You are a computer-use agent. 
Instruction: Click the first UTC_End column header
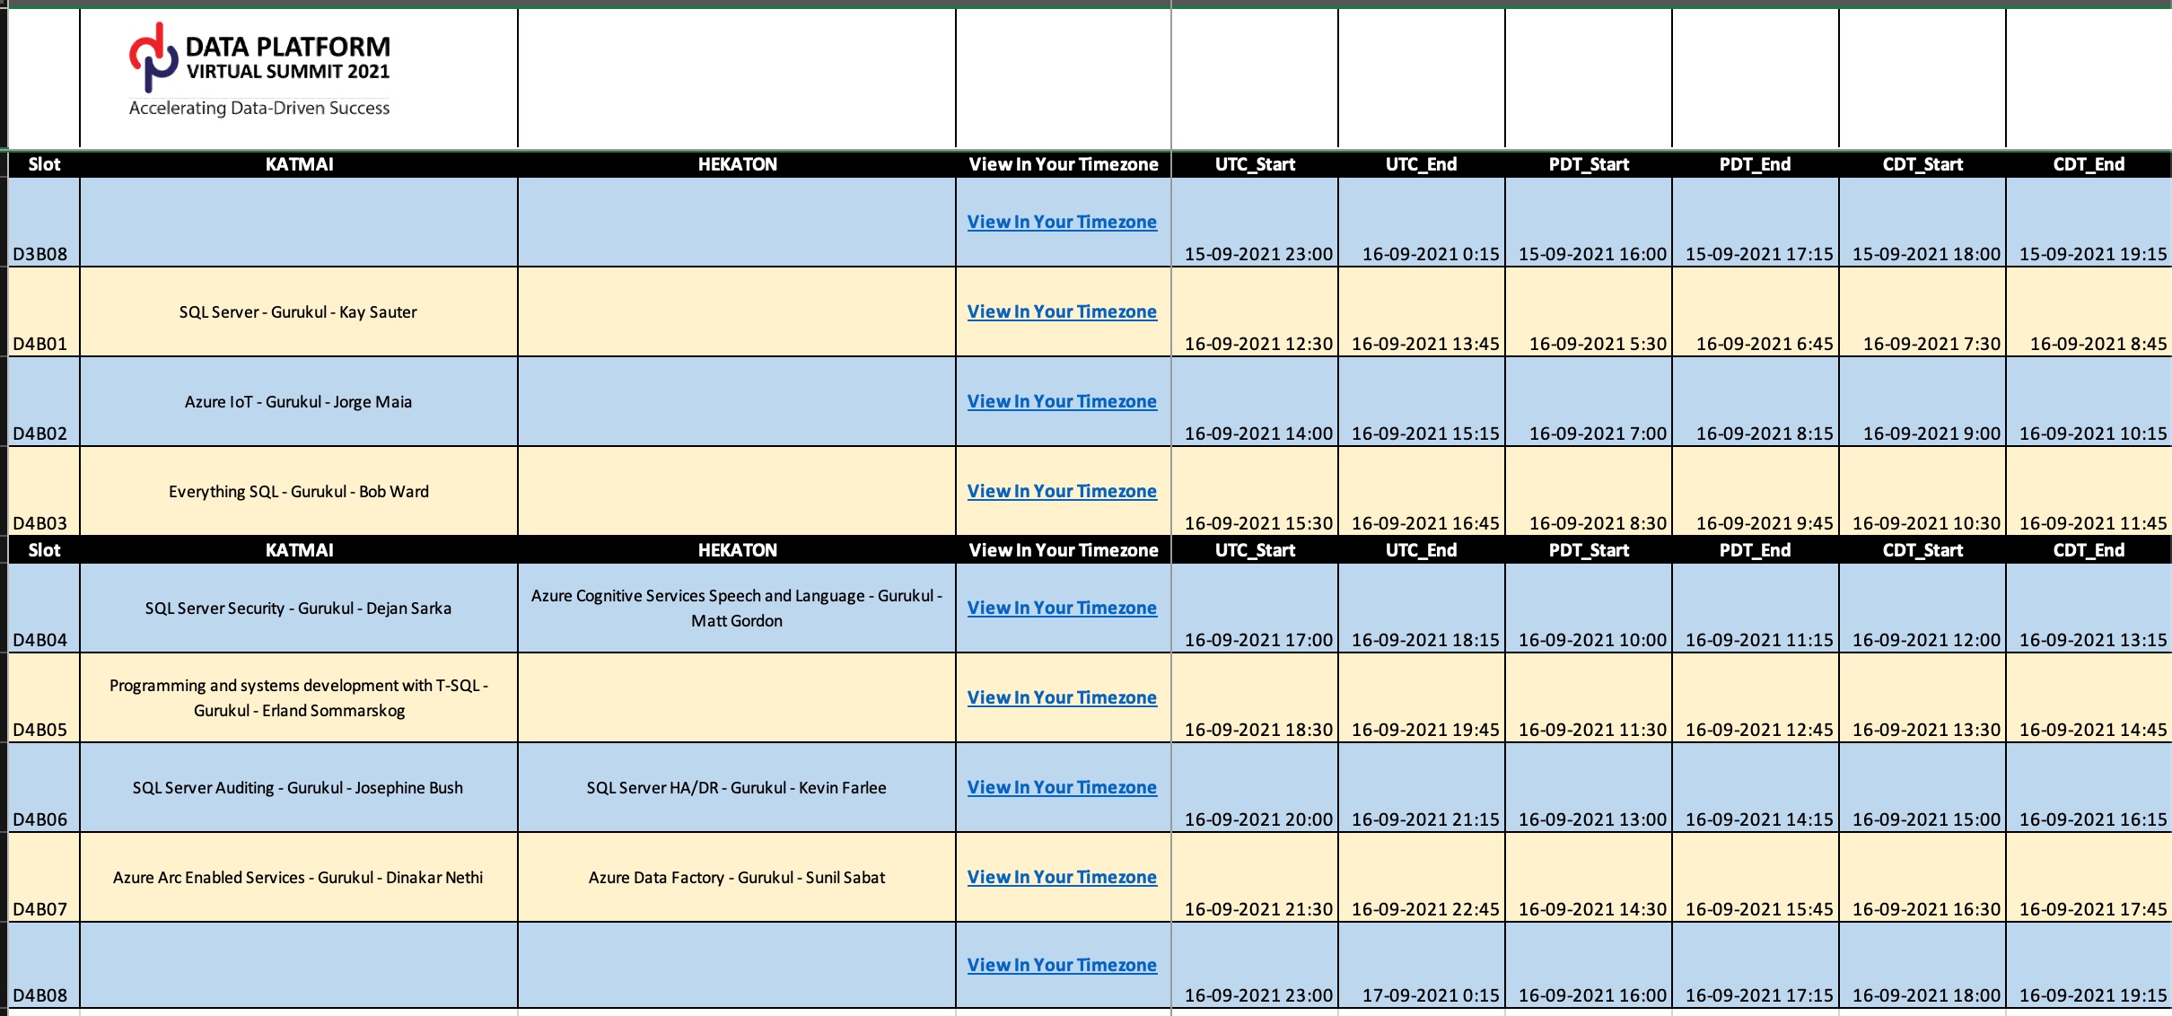tap(1422, 164)
